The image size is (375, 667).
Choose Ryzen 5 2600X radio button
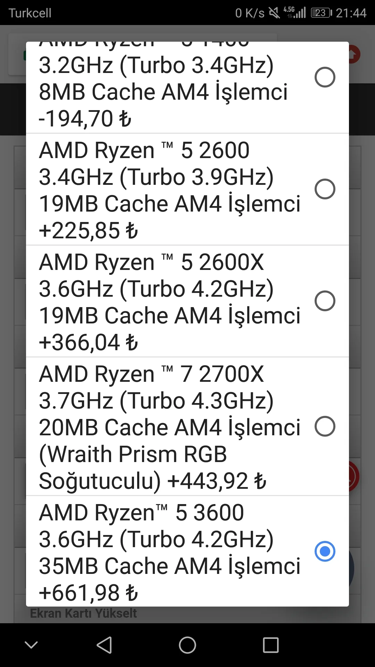point(325,301)
